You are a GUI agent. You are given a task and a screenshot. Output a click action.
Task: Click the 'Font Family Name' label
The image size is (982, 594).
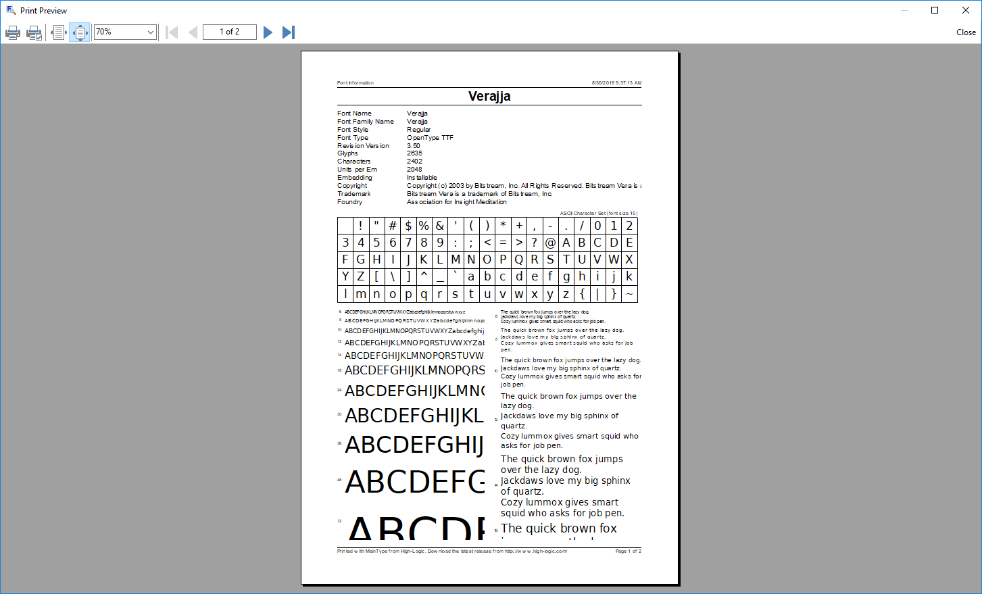point(366,122)
